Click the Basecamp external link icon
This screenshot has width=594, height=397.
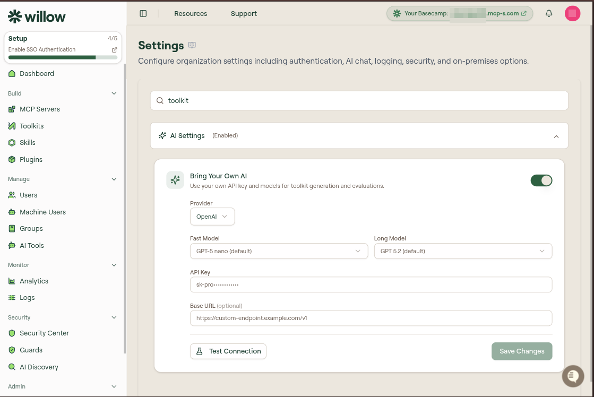point(524,13)
